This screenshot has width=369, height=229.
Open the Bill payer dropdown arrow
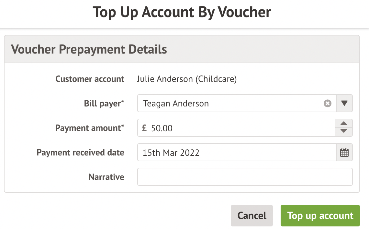344,104
